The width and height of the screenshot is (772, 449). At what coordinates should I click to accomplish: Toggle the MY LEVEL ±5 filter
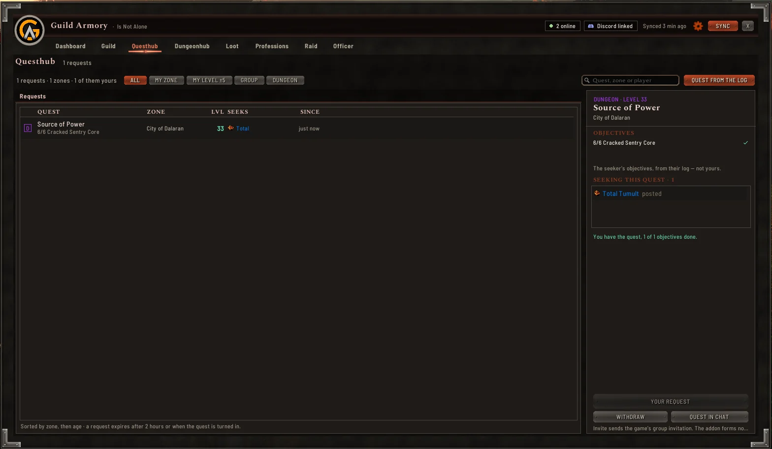coord(209,80)
